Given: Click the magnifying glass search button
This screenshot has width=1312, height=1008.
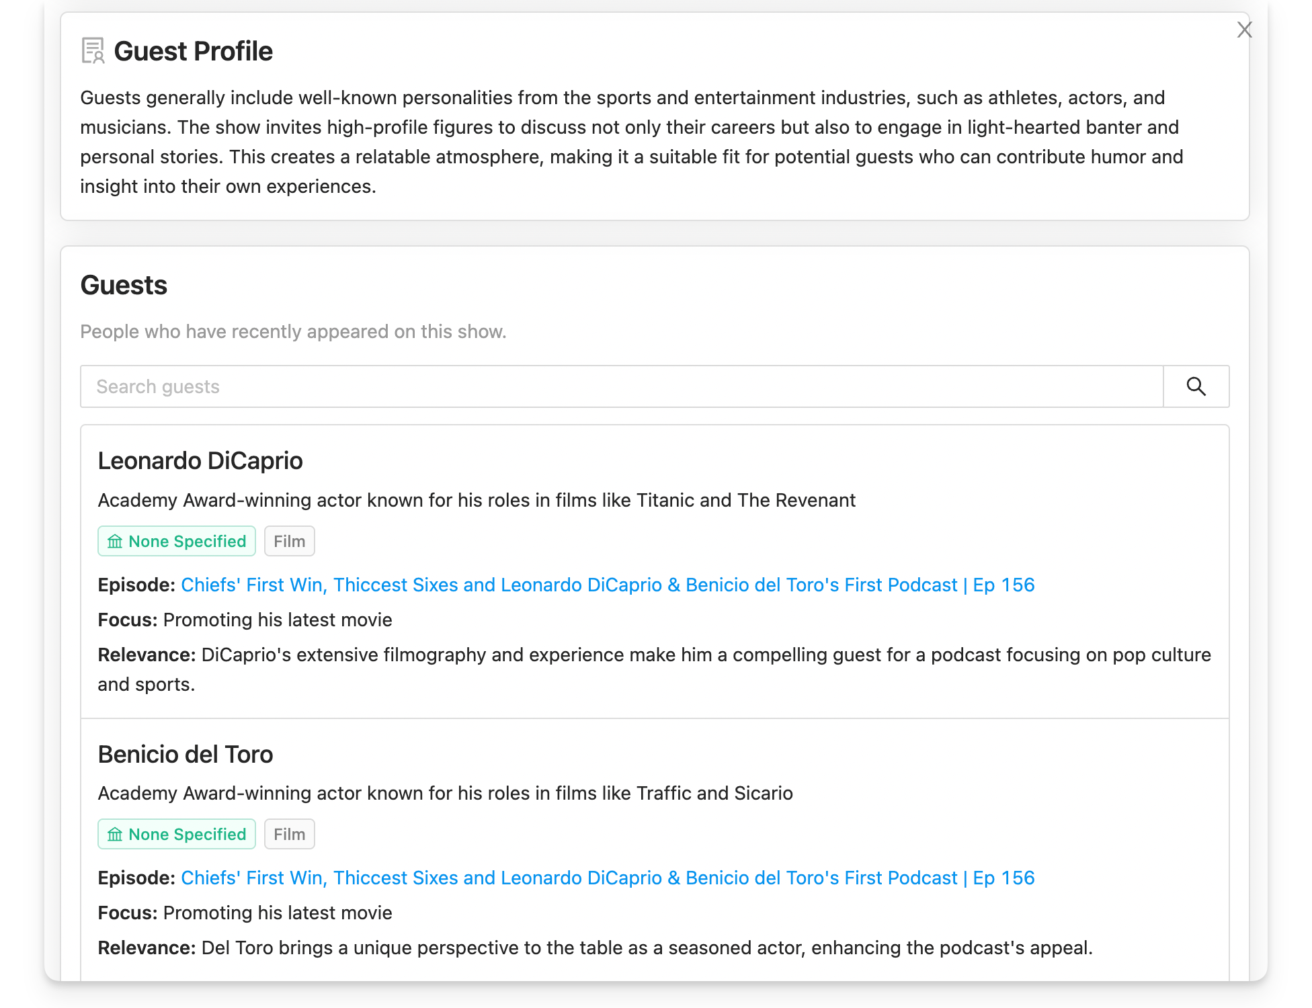Looking at the screenshot, I should click(x=1196, y=386).
